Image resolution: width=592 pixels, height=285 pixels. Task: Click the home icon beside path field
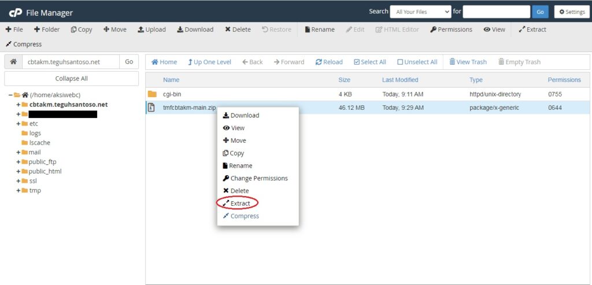click(13, 62)
